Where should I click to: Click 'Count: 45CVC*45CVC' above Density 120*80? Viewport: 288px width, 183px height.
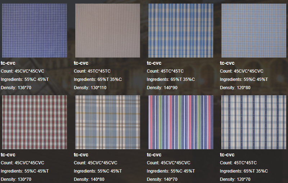tap(242, 71)
